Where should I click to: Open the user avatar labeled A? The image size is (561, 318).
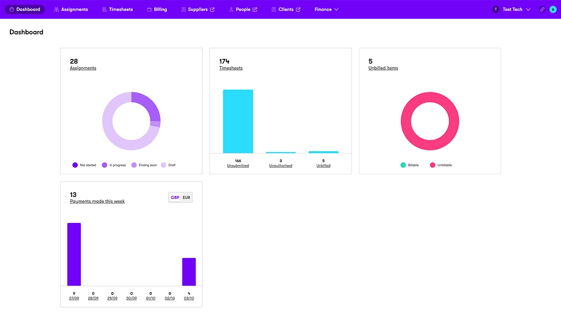coord(553,9)
